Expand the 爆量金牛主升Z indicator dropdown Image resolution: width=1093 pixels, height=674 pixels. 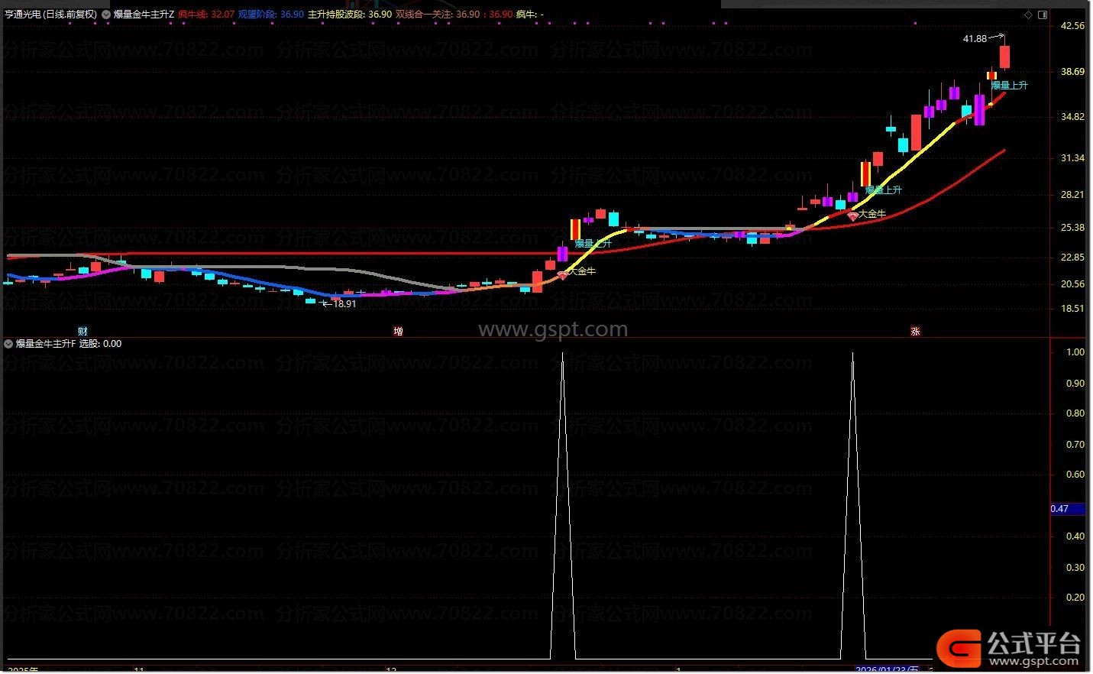pyautogui.click(x=106, y=15)
